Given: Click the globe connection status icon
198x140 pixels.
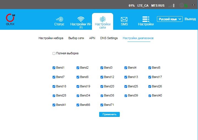Looking at the screenshot, I should (181, 5).
